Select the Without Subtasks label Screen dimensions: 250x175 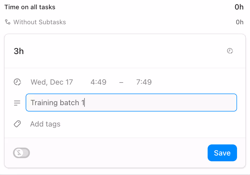coord(39,22)
